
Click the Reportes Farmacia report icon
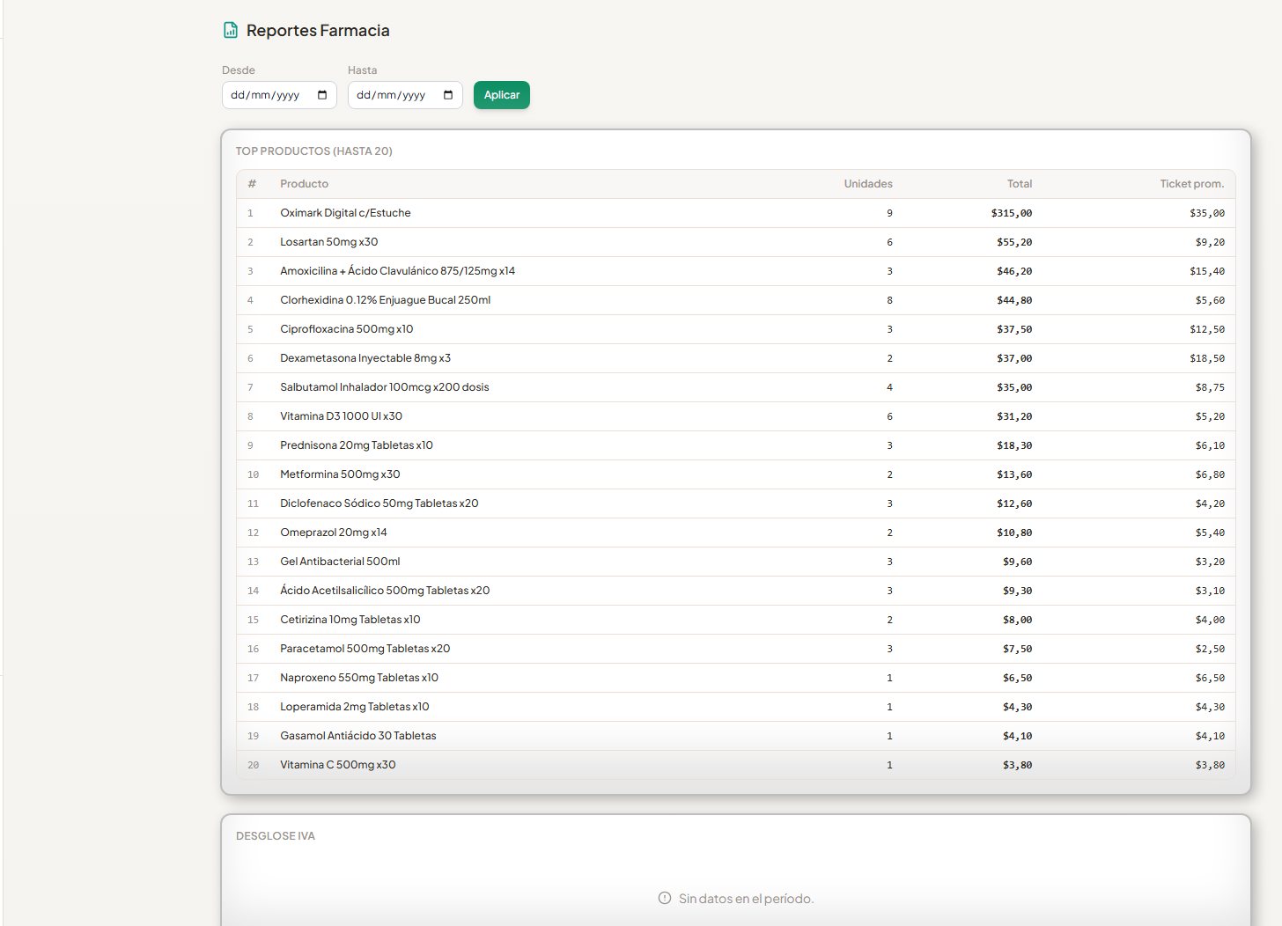point(231,31)
